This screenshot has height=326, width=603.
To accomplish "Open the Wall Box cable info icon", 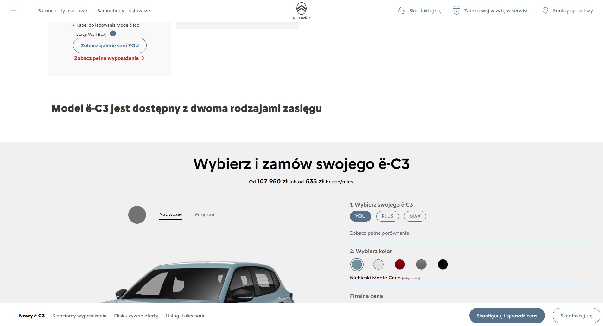I will tap(113, 34).
